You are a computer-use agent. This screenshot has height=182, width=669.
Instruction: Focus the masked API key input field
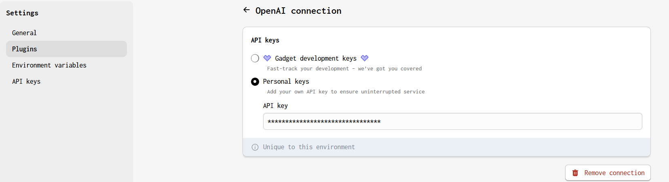[452, 121]
